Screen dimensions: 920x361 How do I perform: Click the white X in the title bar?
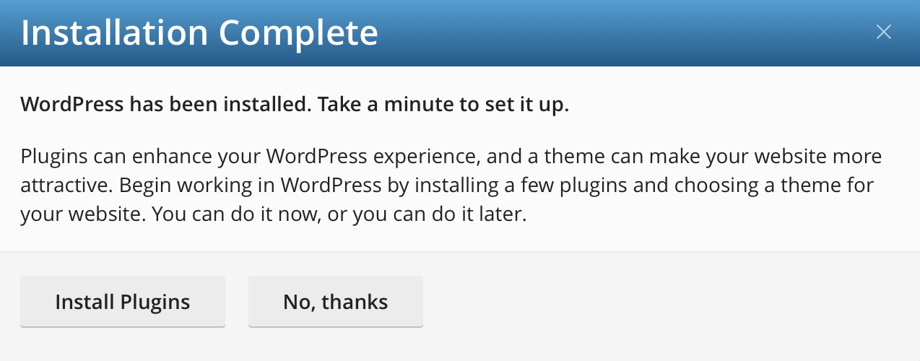[884, 32]
